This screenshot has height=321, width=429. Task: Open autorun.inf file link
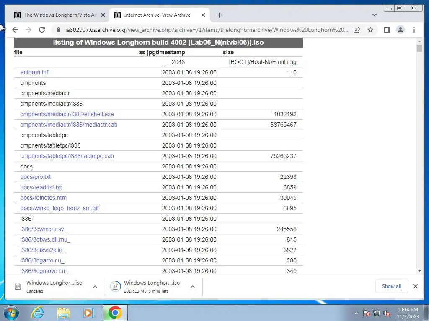click(x=34, y=72)
